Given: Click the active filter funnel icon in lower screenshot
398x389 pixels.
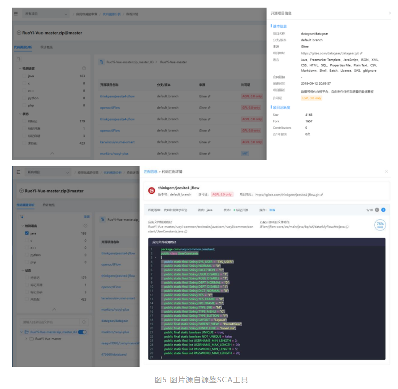Looking at the screenshot, I should coord(22,216).
